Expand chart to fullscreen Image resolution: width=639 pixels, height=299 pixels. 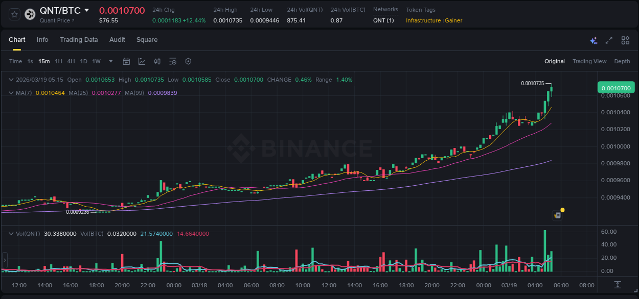pyautogui.click(x=609, y=40)
